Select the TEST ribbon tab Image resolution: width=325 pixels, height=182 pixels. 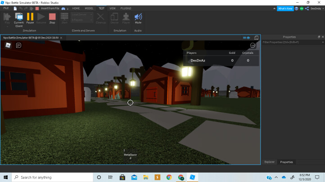point(101,9)
